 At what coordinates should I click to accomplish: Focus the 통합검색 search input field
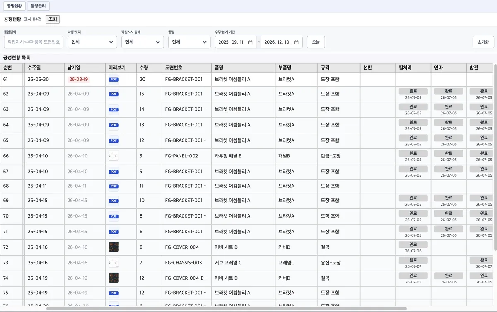click(x=34, y=42)
